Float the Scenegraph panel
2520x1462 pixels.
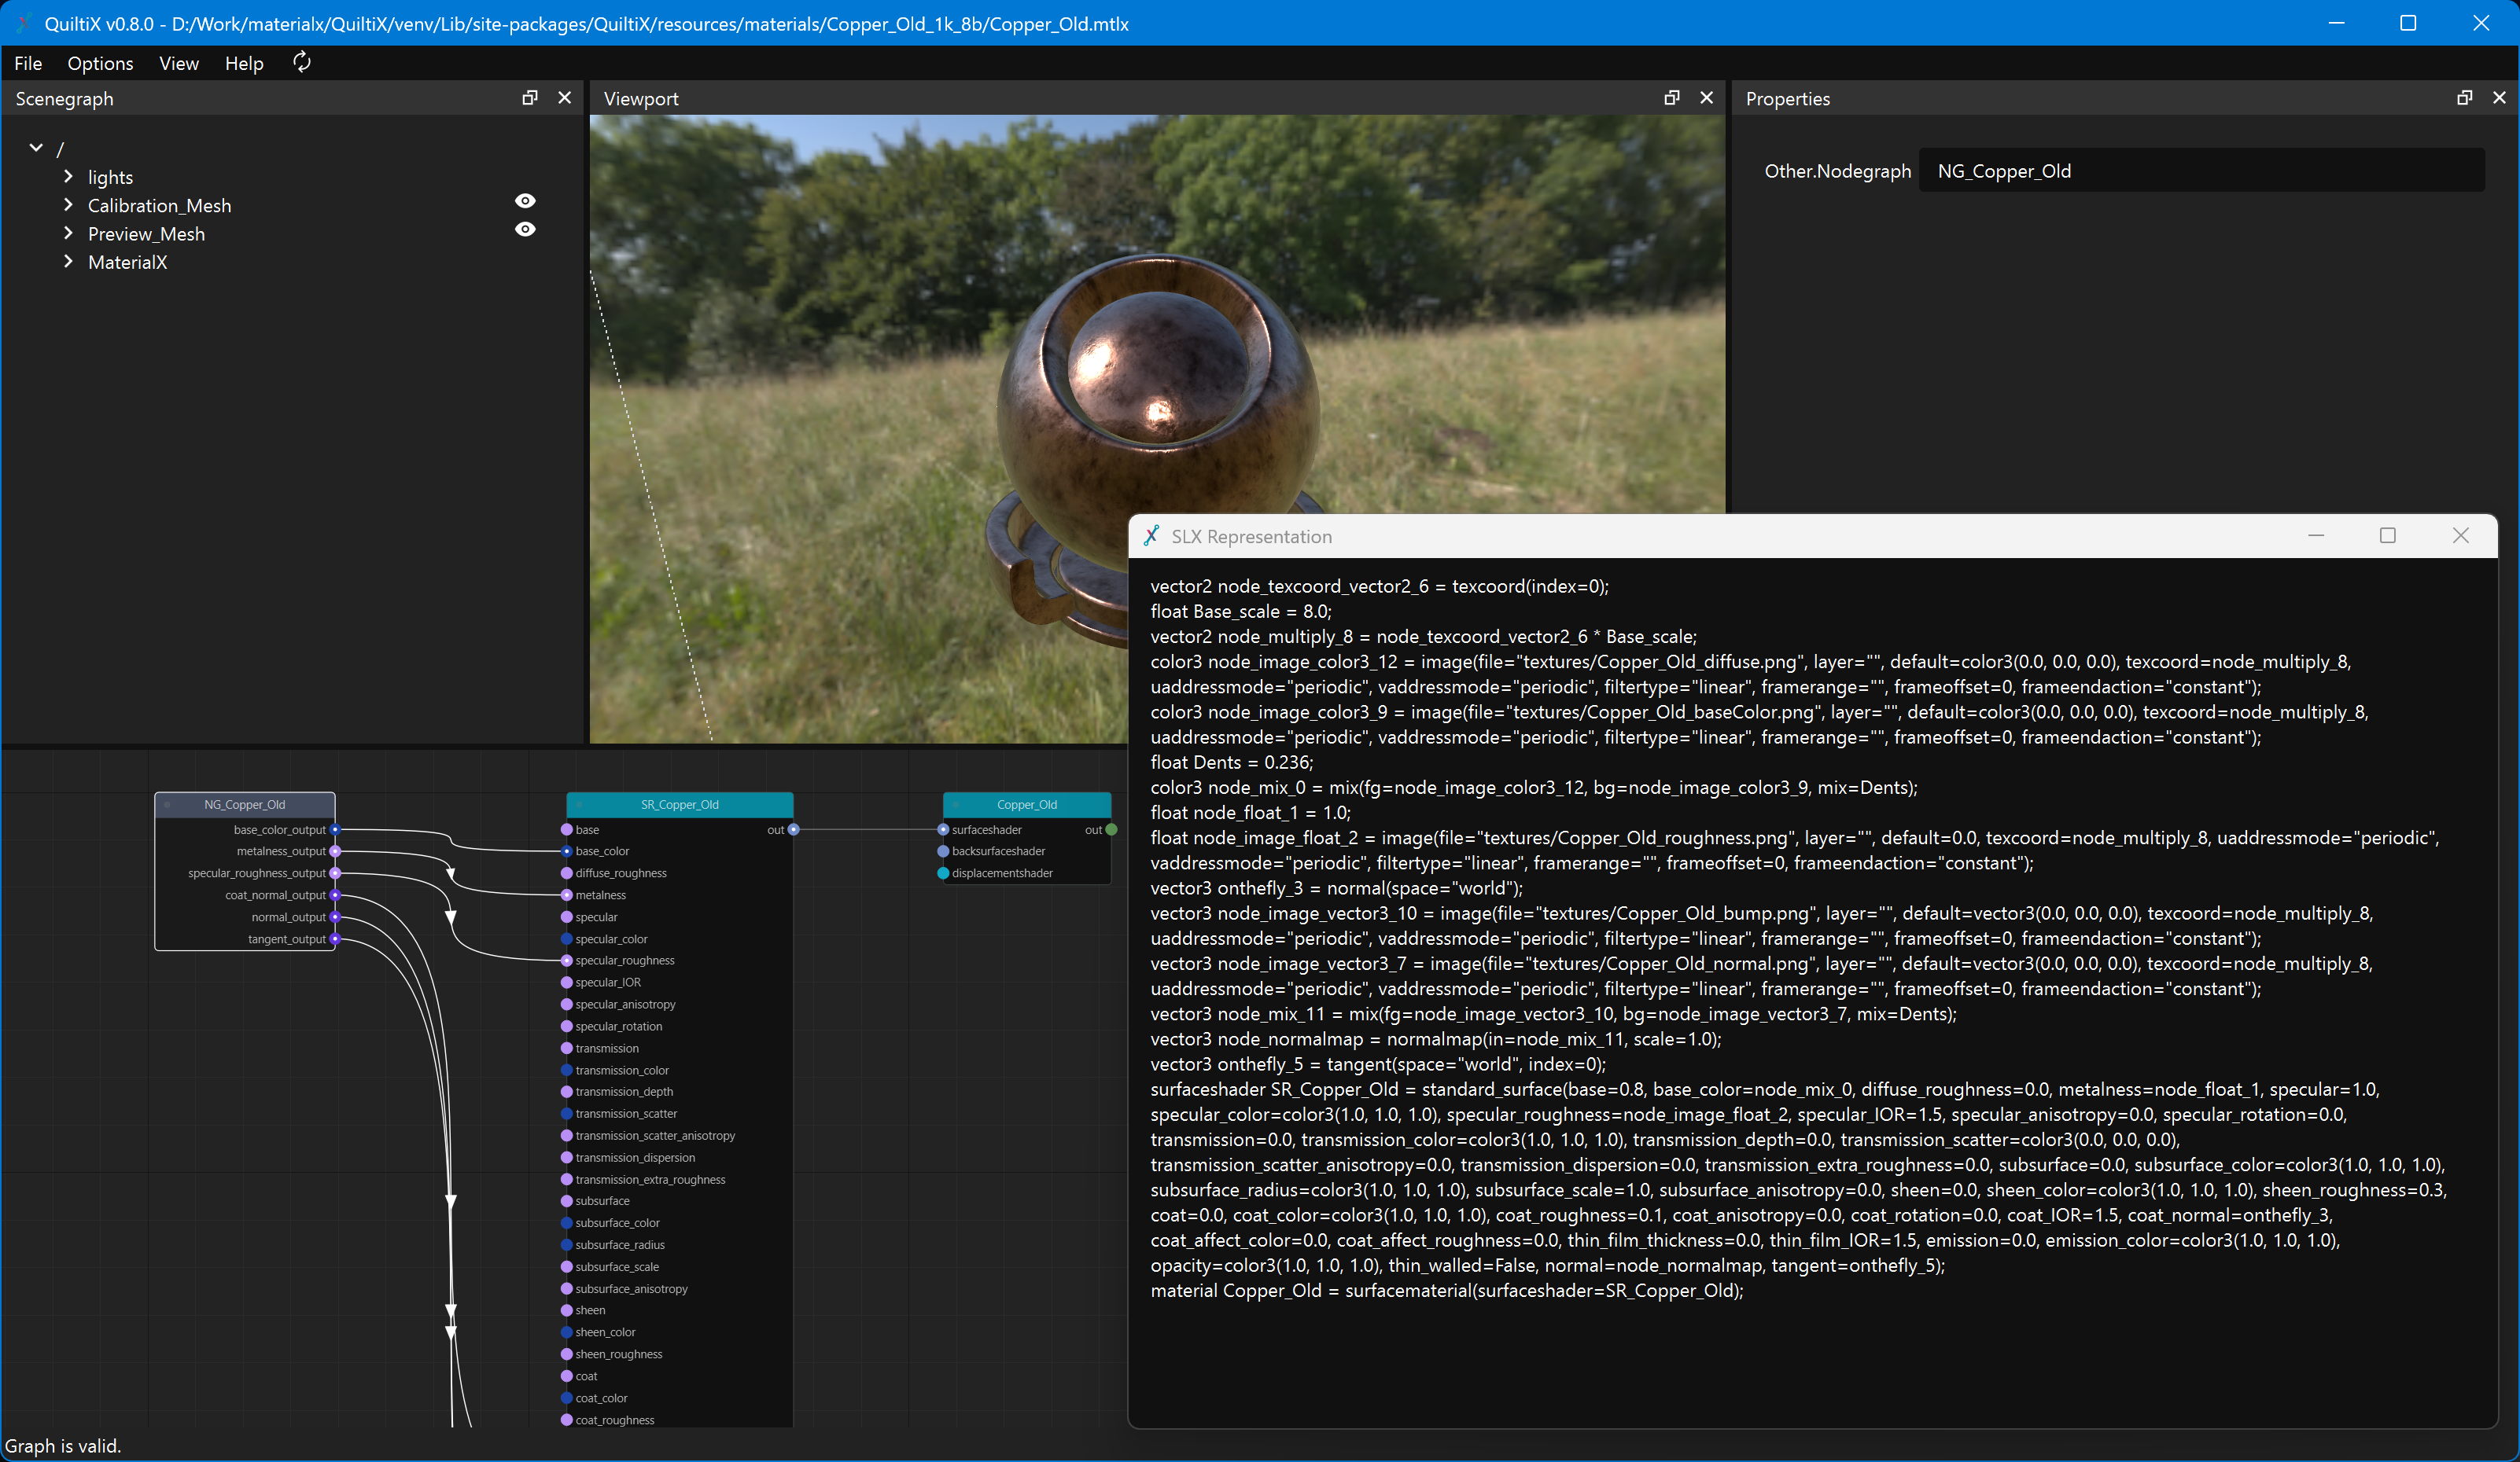point(530,97)
